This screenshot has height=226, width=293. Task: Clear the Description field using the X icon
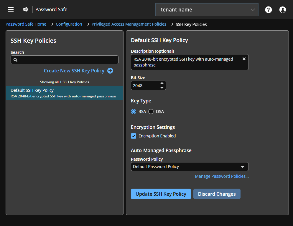click(x=244, y=59)
